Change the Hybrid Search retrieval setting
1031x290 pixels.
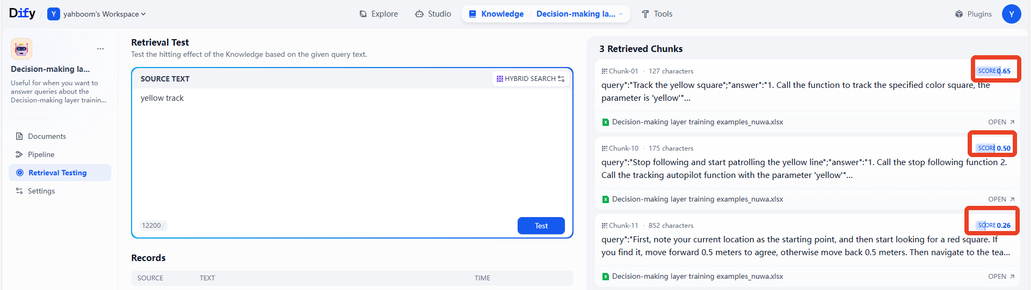[530, 79]
